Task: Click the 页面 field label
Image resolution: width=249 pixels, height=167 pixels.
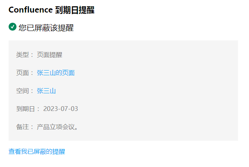Action: click(x=22, y=73)
